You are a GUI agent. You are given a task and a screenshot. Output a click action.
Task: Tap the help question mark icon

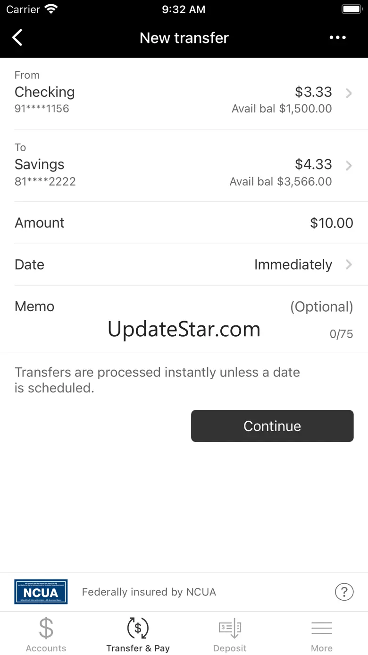pyautogui.click(x=344, y=591)
